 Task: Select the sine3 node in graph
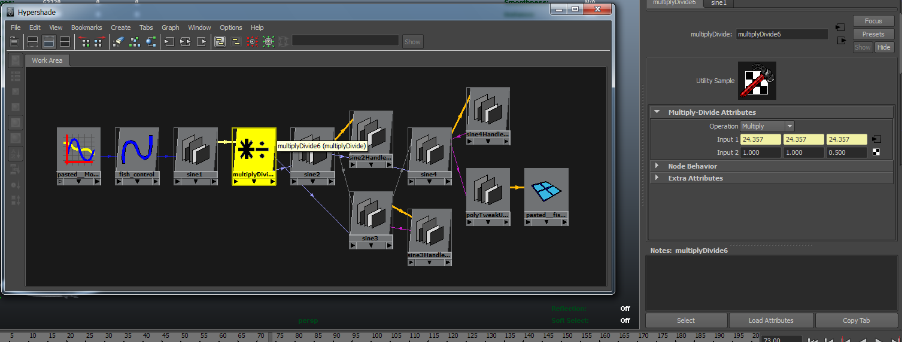click(x=371, y=220)
